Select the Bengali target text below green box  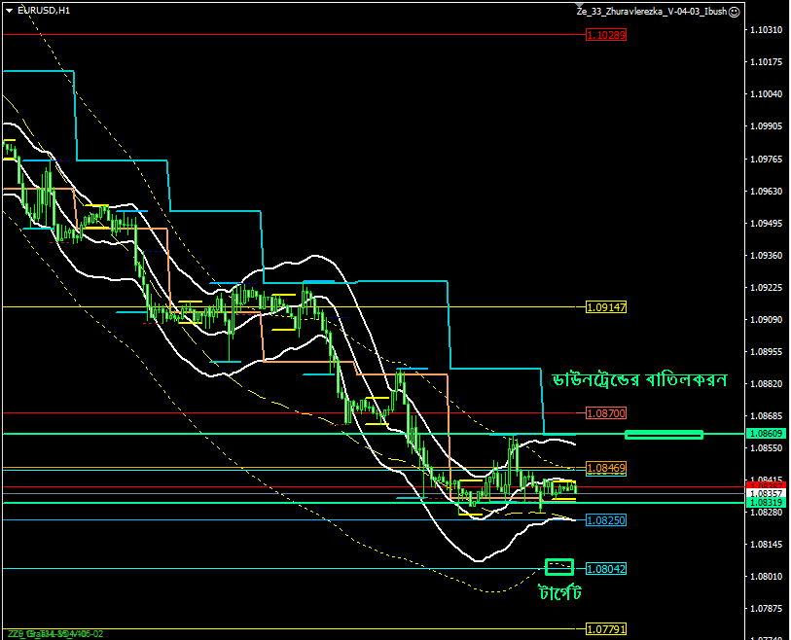[x=559, y=590]
